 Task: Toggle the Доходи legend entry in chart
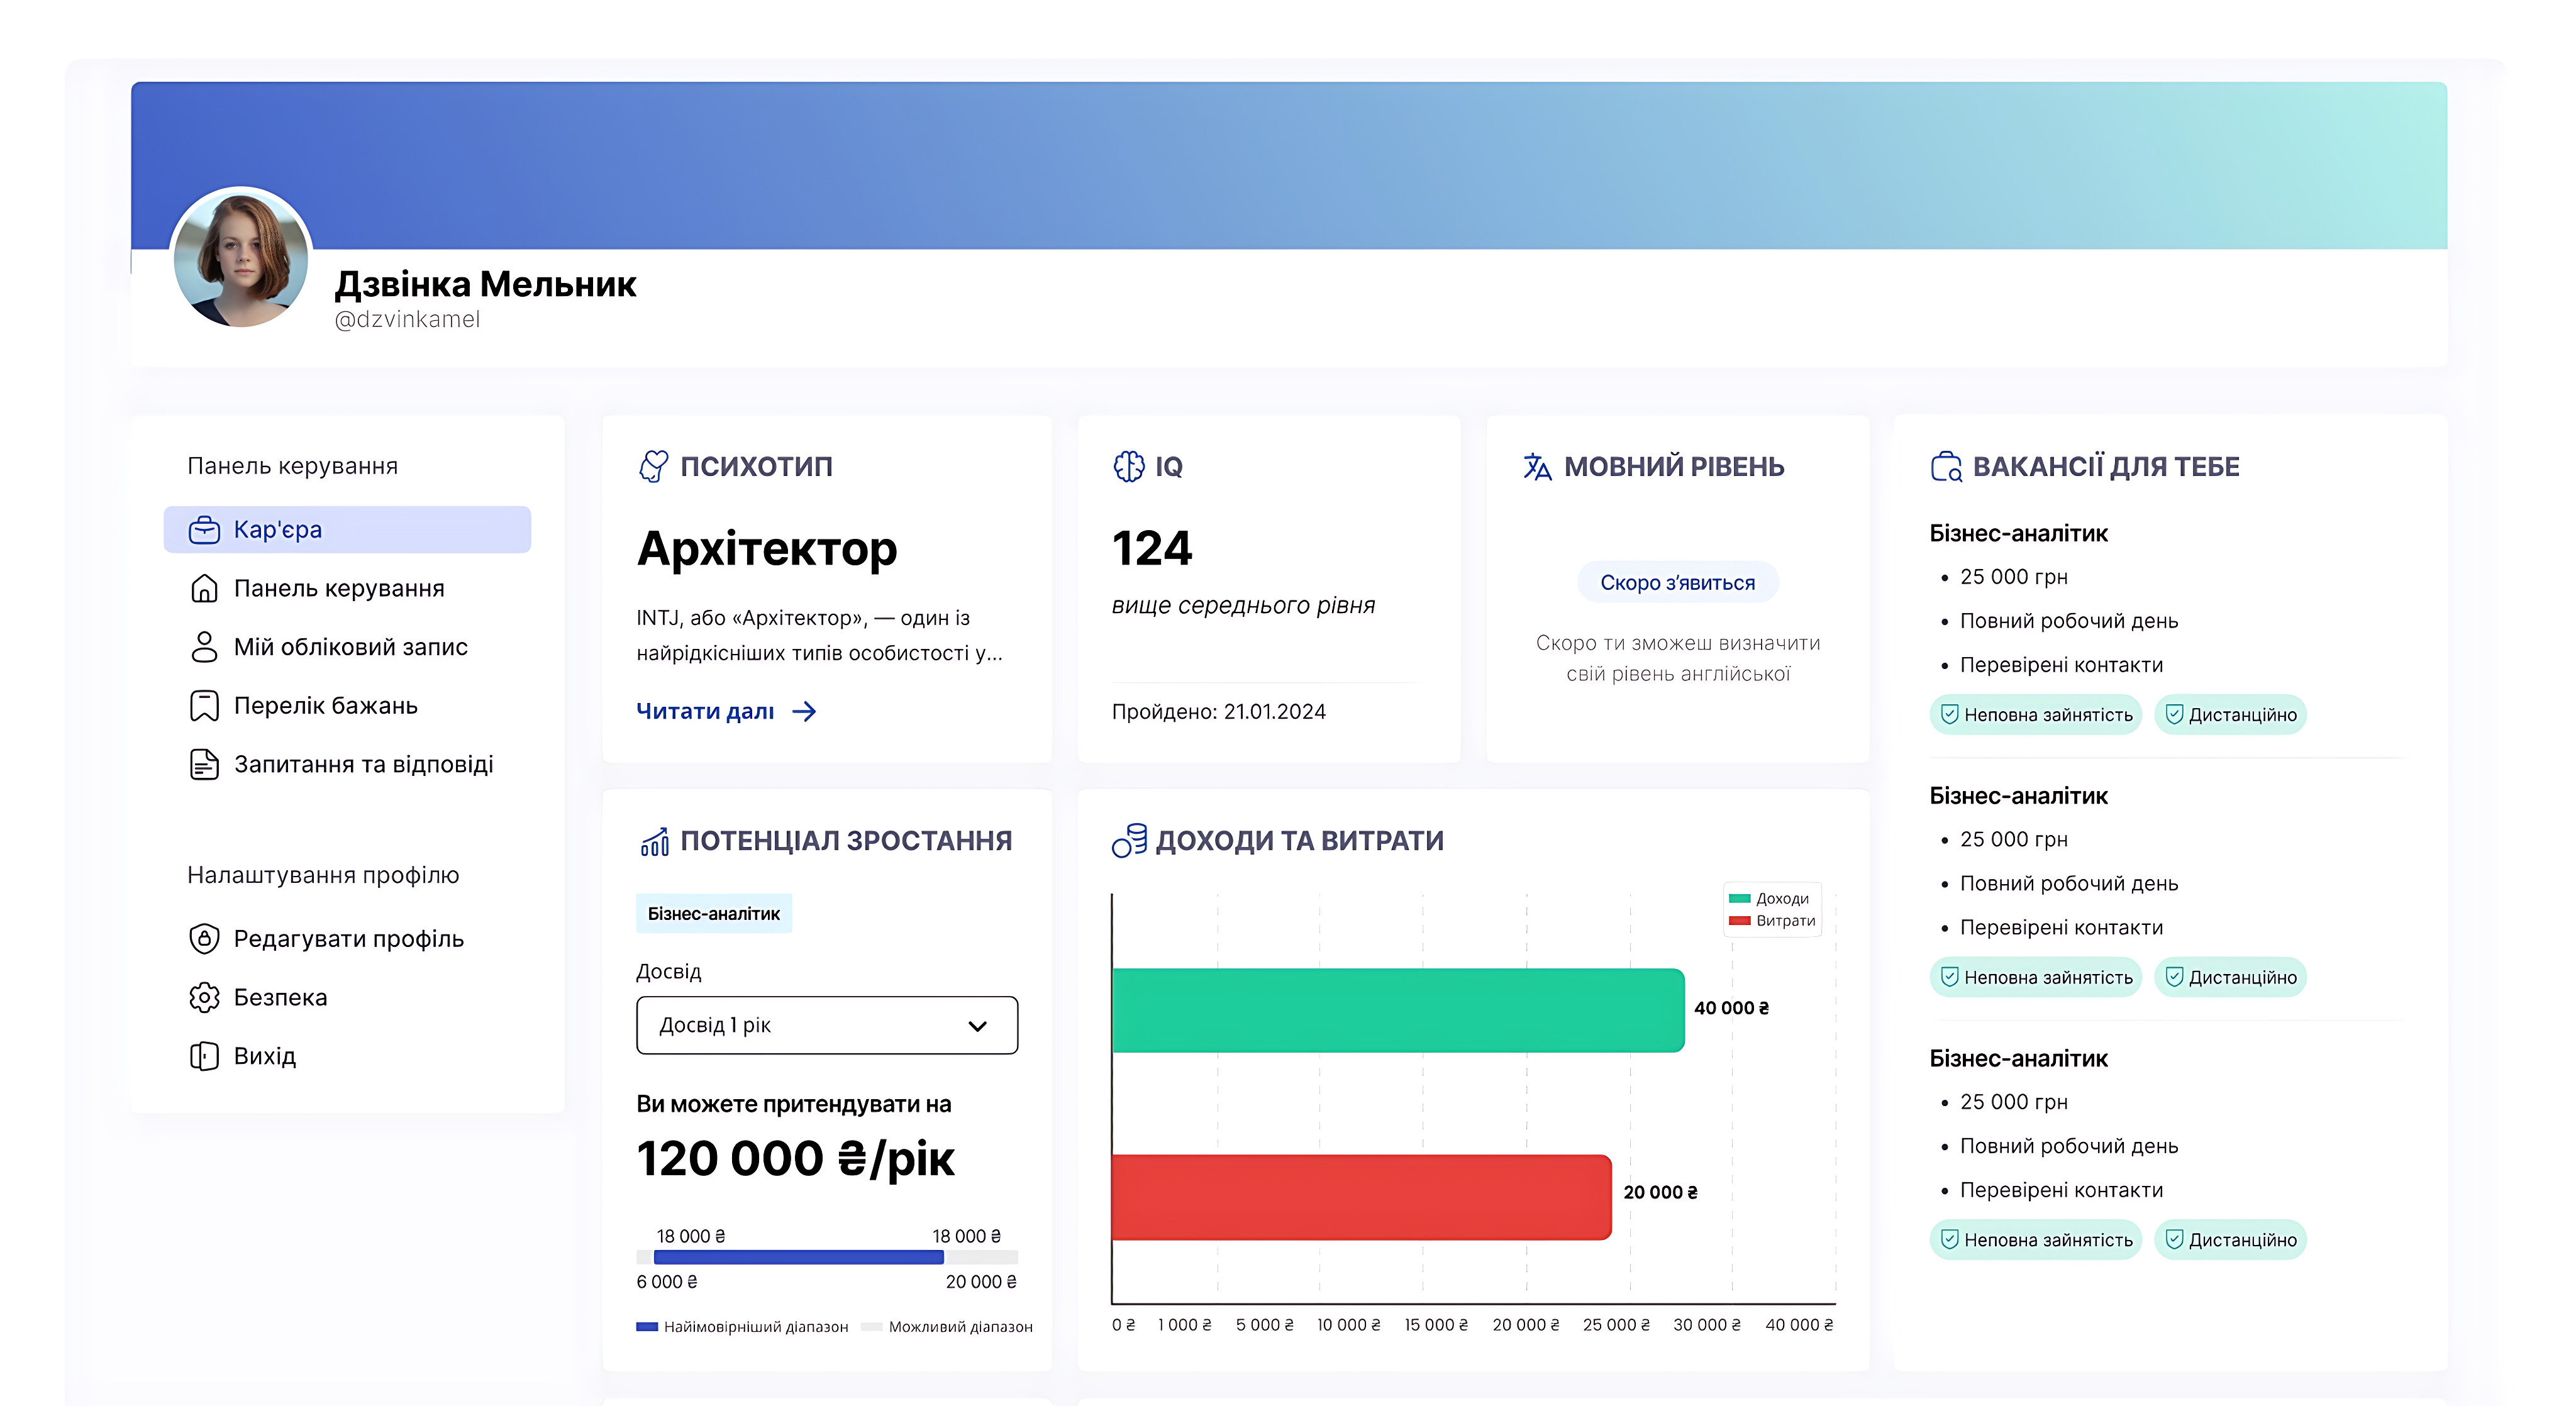tap(1770, 898)
